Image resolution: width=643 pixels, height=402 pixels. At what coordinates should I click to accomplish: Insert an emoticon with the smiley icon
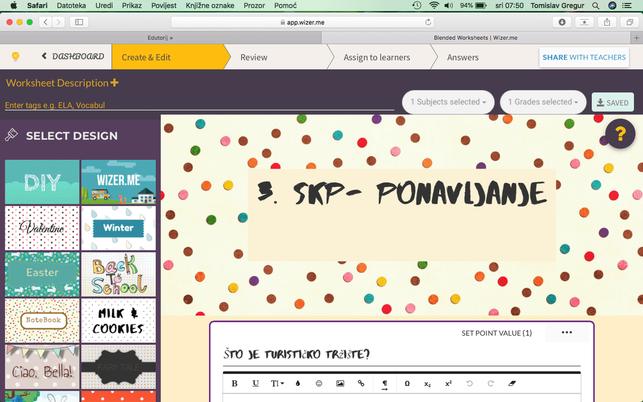319,384
